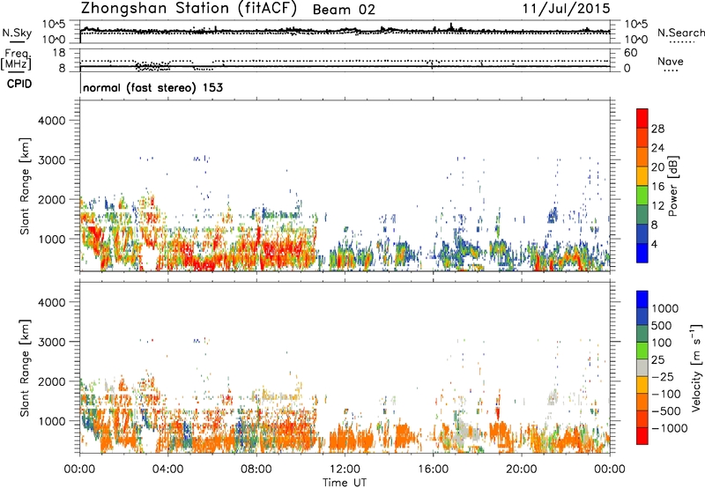Screen dimensions: 705x488
Task: Click the "16:00" time tick label
Action: [x=433, y=470]
